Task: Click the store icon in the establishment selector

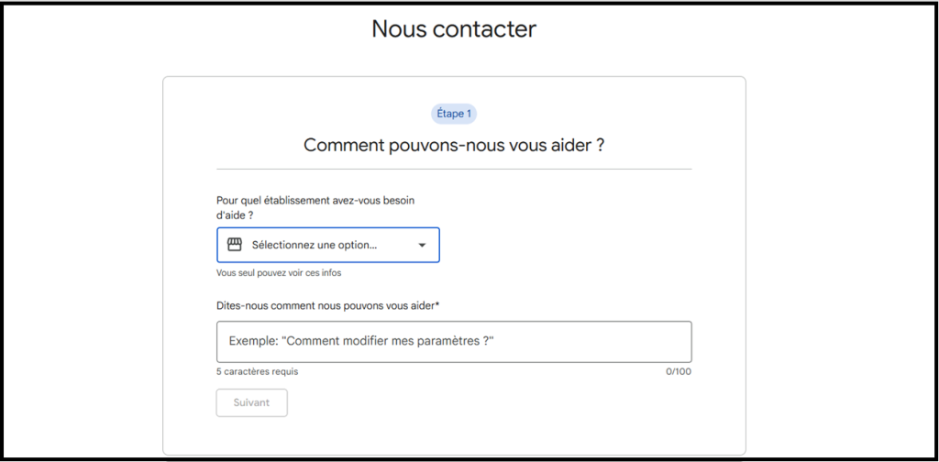Action: (234, 245)
